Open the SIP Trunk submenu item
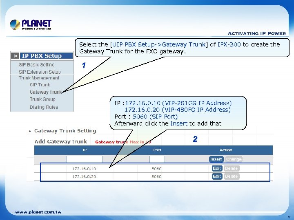The image size is (294, 220). click(40, 85)
